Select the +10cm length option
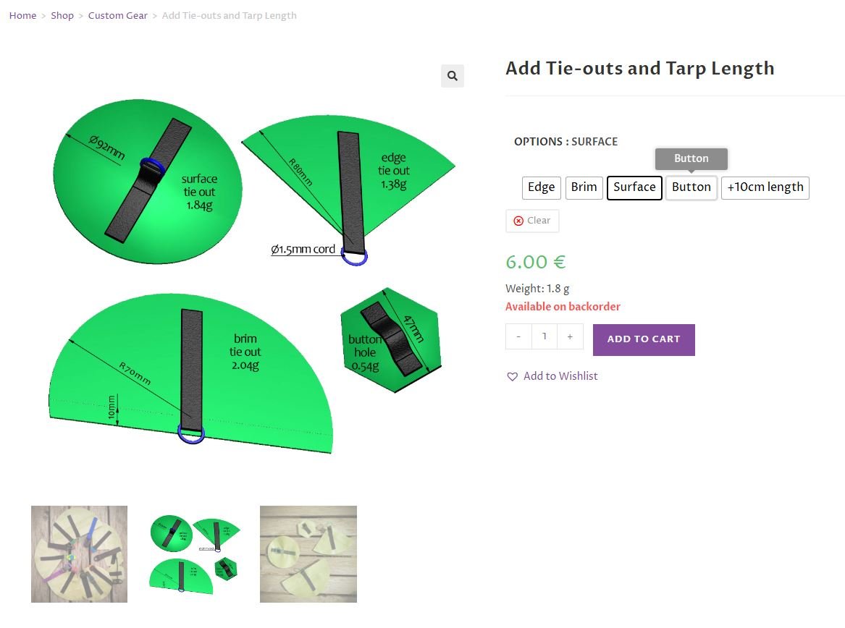Screen dimensions: 845x628 pos(765,187)
